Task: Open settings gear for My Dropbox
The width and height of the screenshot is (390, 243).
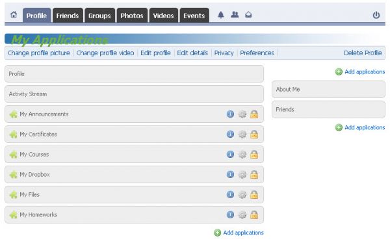Action: (242, 175)
